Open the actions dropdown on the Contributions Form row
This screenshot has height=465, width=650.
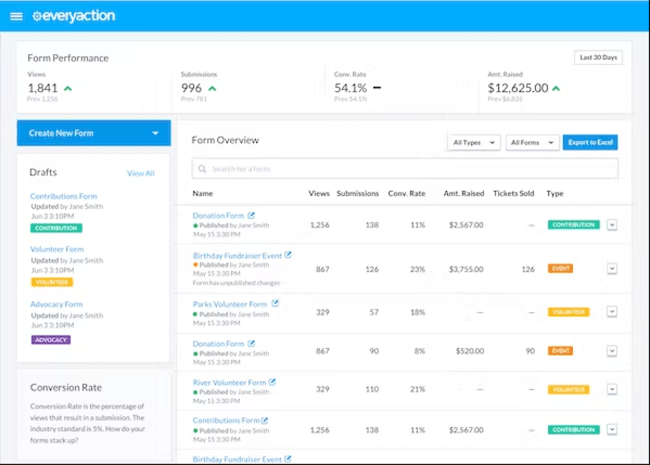click(x=612, y=430)
